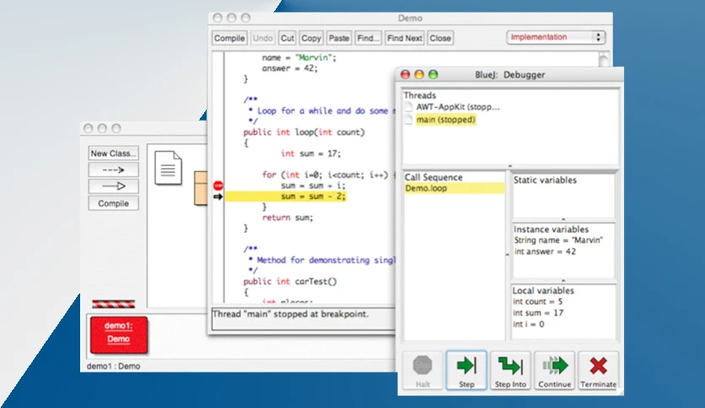The height and width of the screenshot is (408, 705).
Task: Click the Step Into arrow icon
Action: point(510,366)
